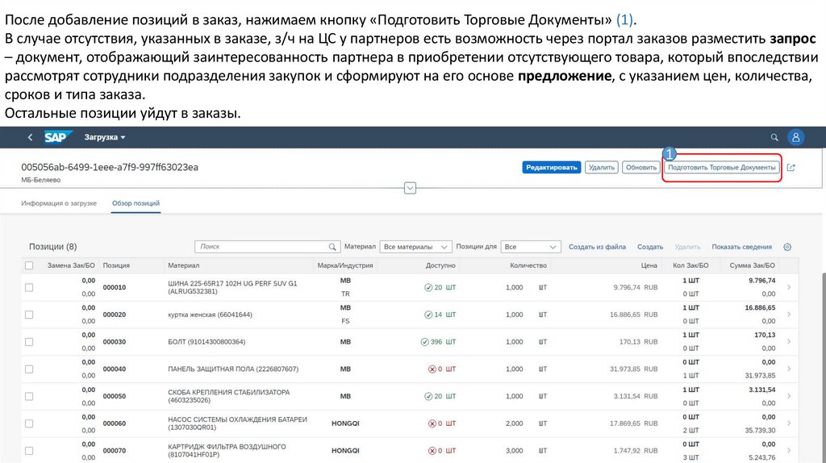Viewport: 826px width, 463px height.
Task: Click the Марка/Индустрия column header
Action: (x=345, y=265)
